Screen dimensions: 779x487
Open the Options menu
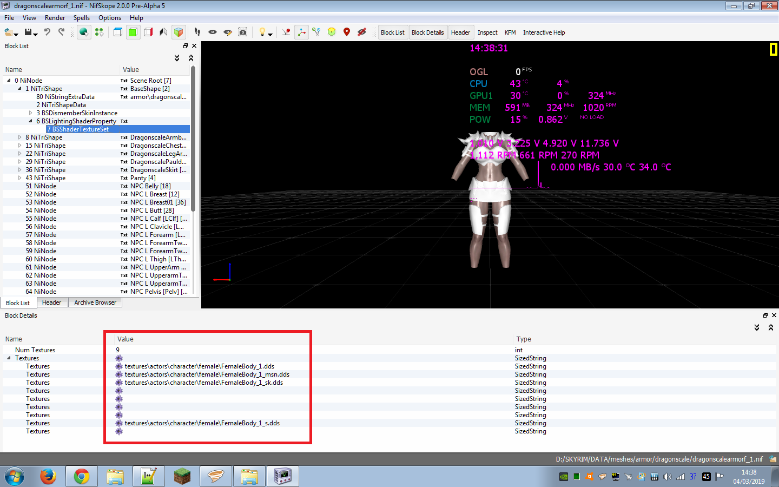tap(110, 18)
